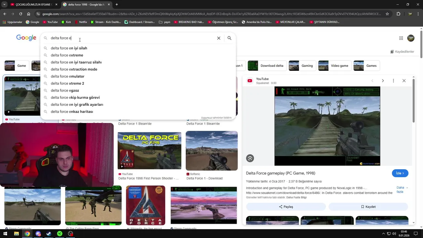This screenshot has width=423, height=238.
Task: Click the İzle button
Action: pos(400,173)
